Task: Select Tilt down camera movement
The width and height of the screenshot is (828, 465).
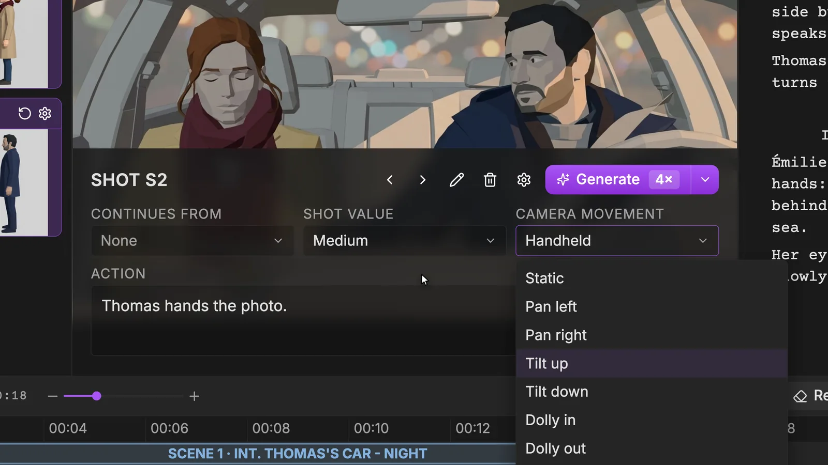Action: coord(652,392)
